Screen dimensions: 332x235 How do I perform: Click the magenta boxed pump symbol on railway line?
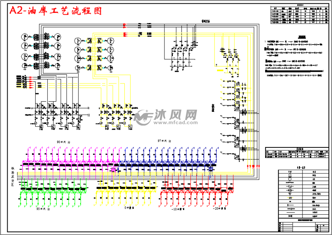tap(114, 169)
